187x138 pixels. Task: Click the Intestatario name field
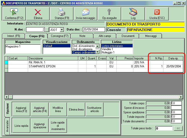[x=65, y=24]
